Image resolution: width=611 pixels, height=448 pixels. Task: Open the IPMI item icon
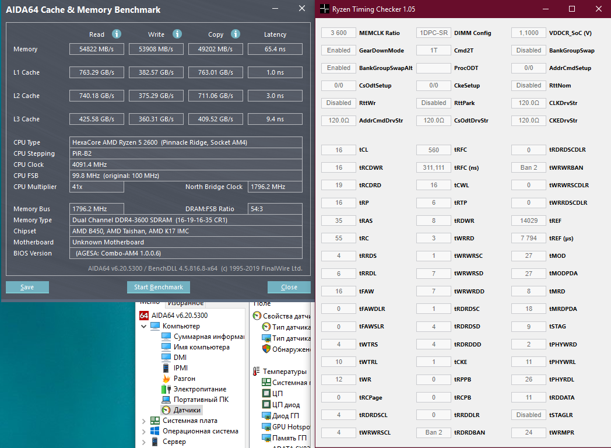(x=166, y=368)
